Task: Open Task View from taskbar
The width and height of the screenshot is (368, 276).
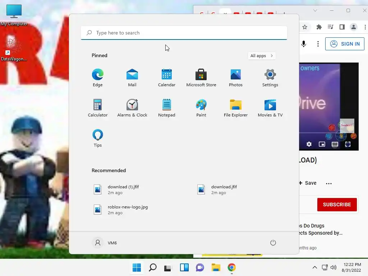Action: click(167, 267)
